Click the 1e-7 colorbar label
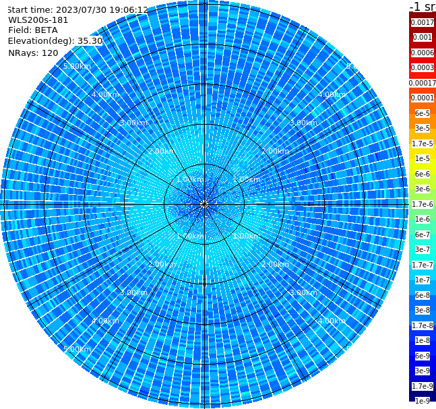 tap(423, 280)
